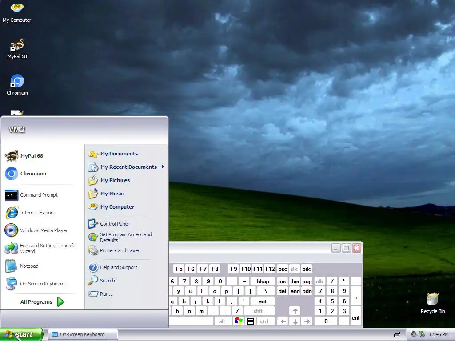Open My Computer desktop icon
This screenshot has height=341, width=455.
[17, 12]
